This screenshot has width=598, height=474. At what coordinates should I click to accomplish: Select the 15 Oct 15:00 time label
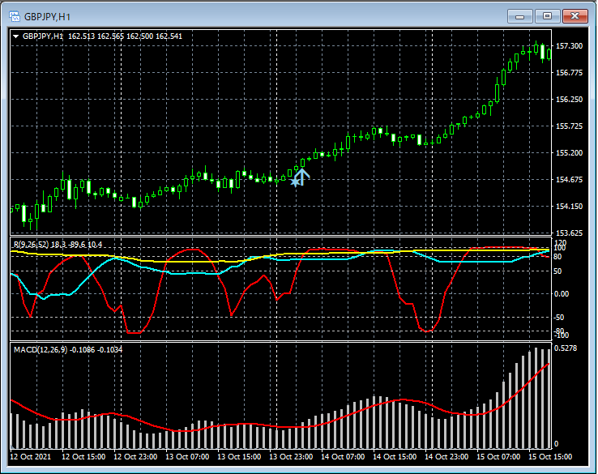point(550,456)
